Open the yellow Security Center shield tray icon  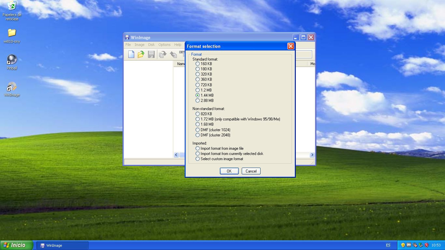click(403, 245)
